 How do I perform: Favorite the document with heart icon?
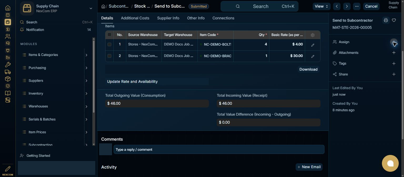394,20
